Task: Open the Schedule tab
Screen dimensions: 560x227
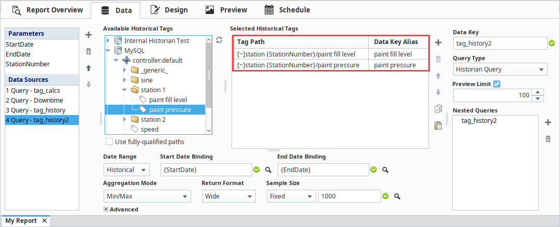Action: pyautogui.click(x=288, y=10)
